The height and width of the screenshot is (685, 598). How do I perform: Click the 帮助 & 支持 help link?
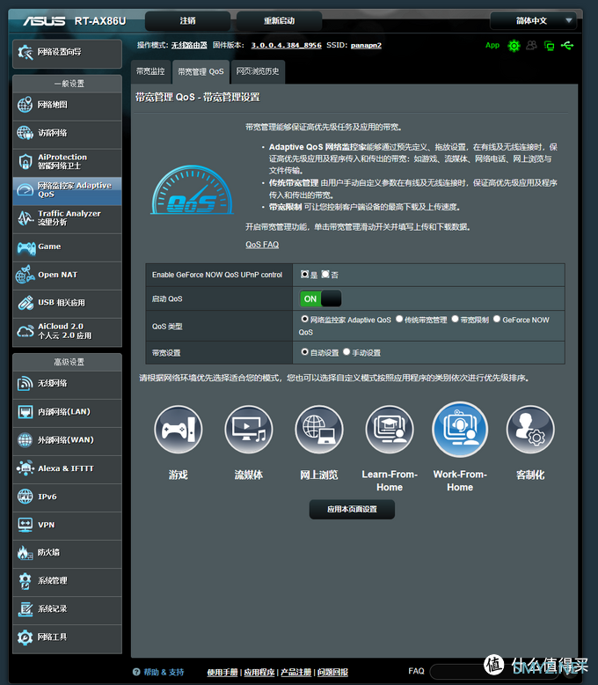(x=164, y=672)
